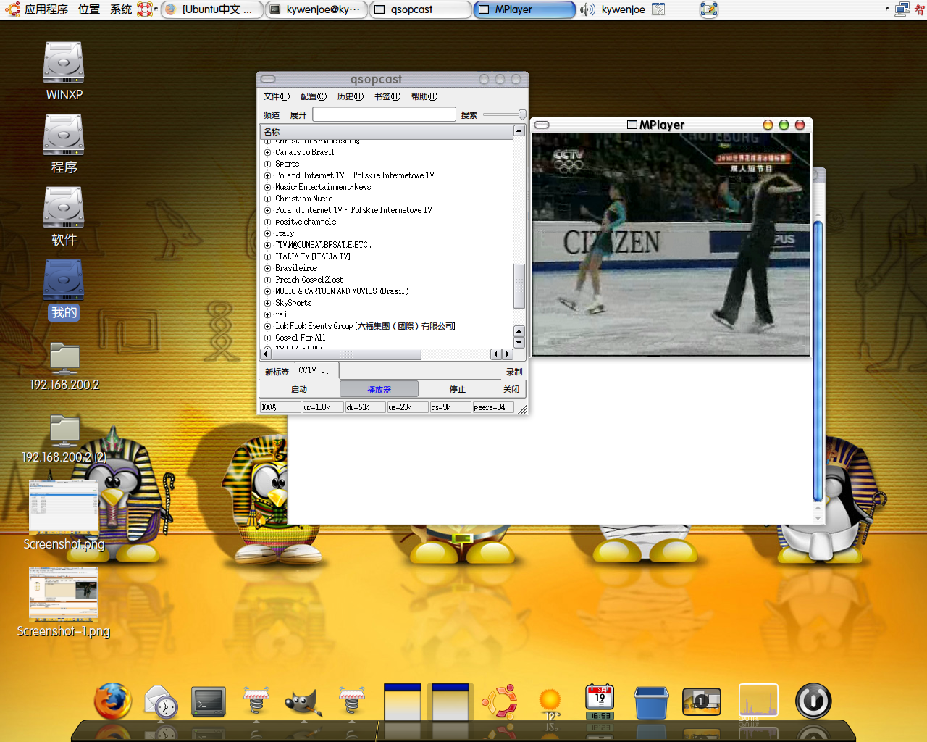This screenshot has height=742, width=927.
Task: Click the 停止 button
Action: click(x=458, y=389)
